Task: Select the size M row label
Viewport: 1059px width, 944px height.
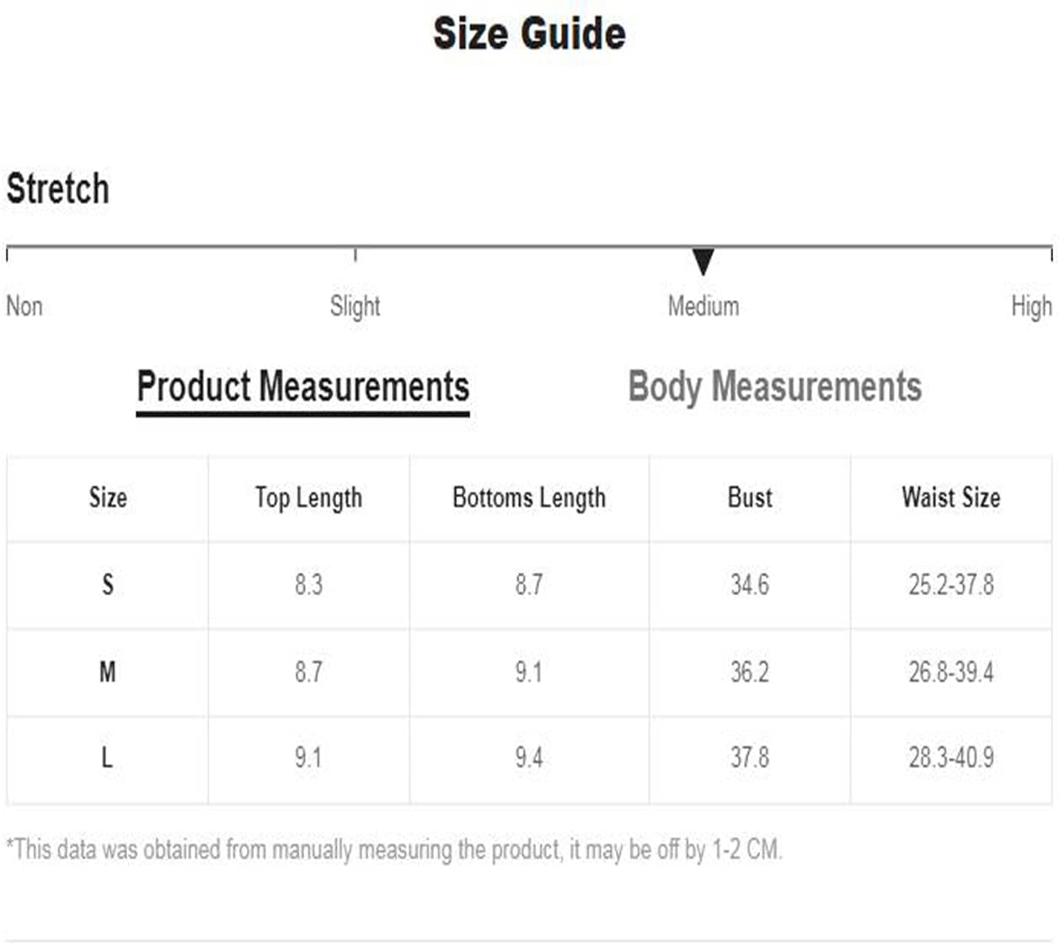Action: 108,673
